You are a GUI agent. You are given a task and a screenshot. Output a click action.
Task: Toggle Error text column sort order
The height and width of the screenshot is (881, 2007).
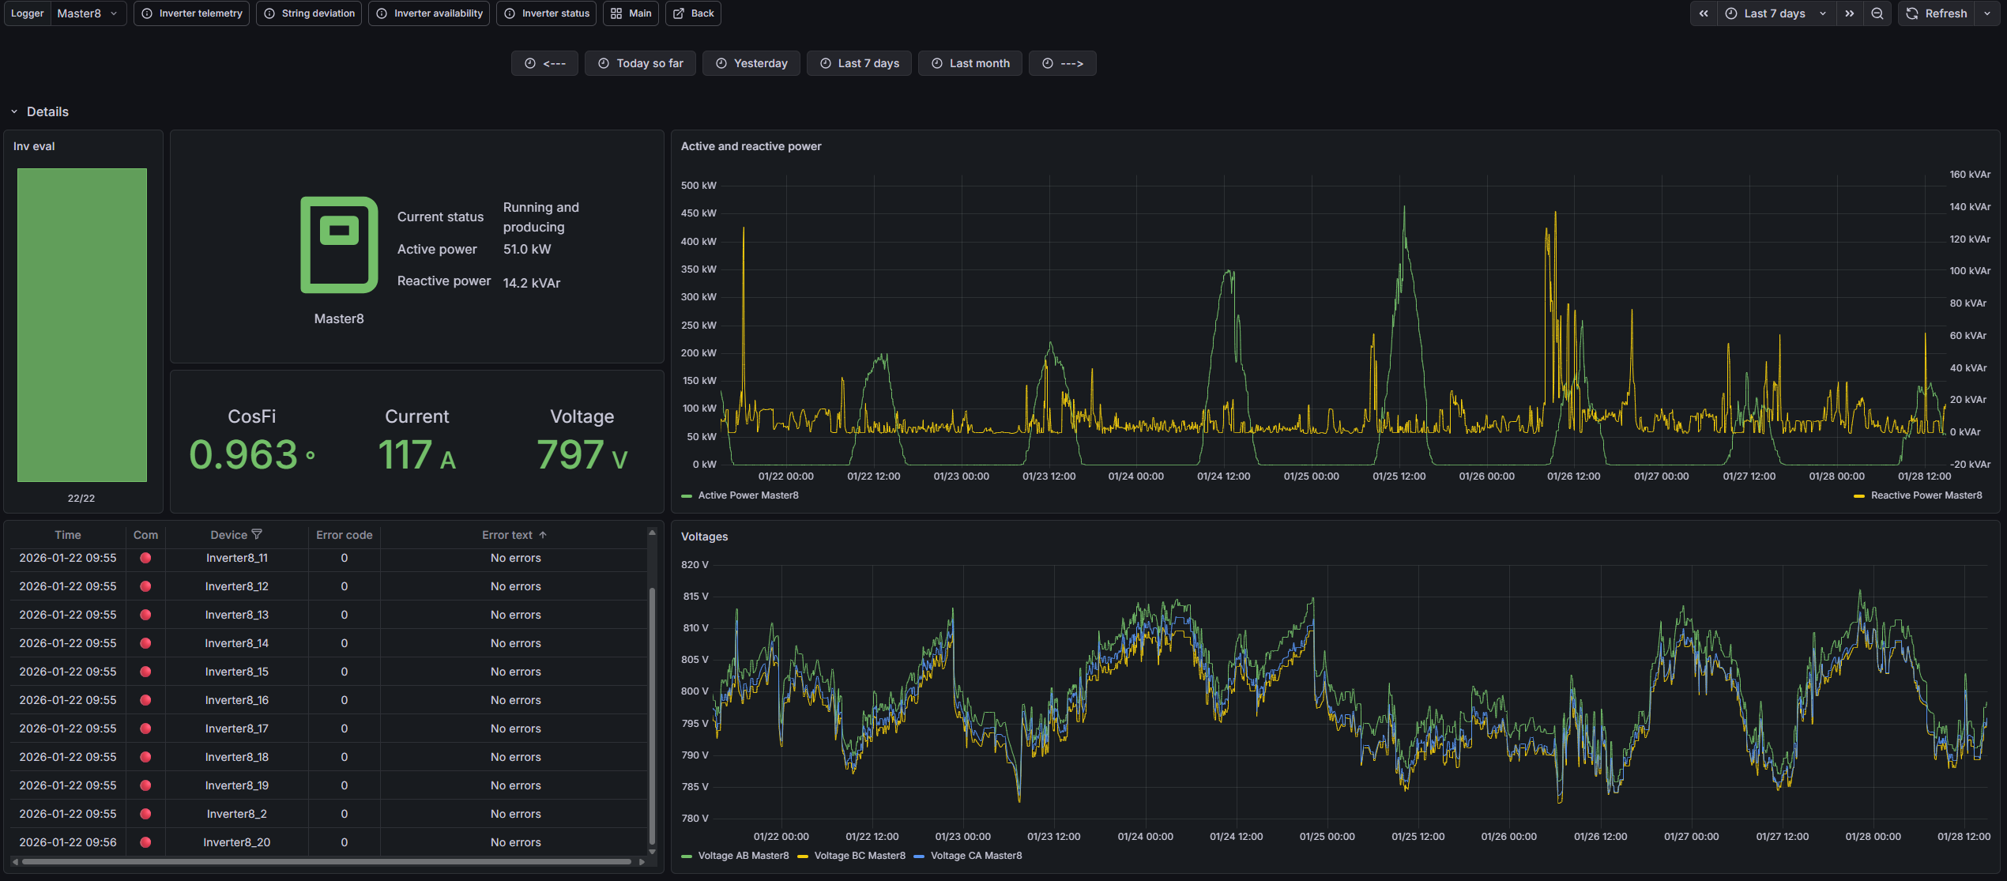(x=514, y=535)
